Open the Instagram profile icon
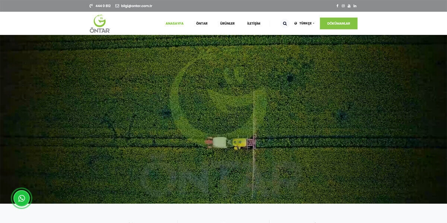The height and width of the screenshot is (223, 447). click(343, 6)
